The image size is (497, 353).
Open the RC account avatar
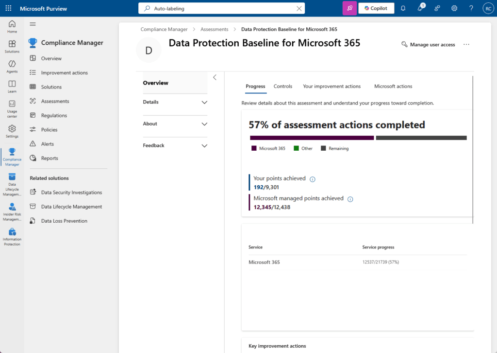[488, 9]
